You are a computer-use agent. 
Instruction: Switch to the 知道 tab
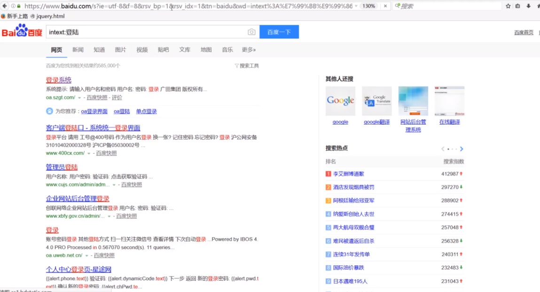coord(99,50)
